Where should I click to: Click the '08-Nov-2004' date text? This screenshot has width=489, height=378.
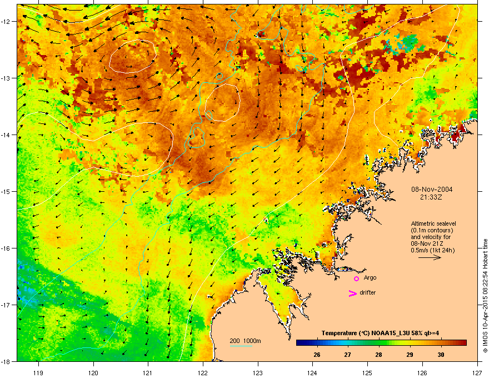pos(432,190)
